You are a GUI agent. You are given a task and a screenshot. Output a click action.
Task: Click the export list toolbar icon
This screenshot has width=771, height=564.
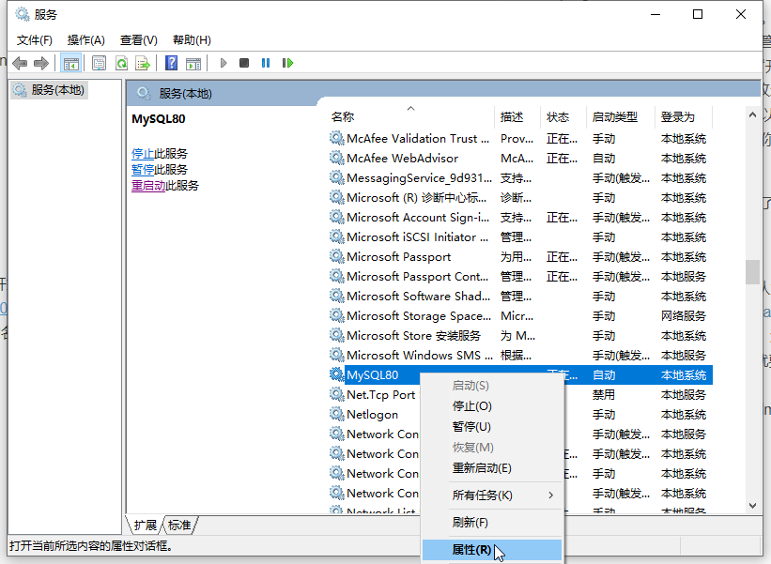143,63
